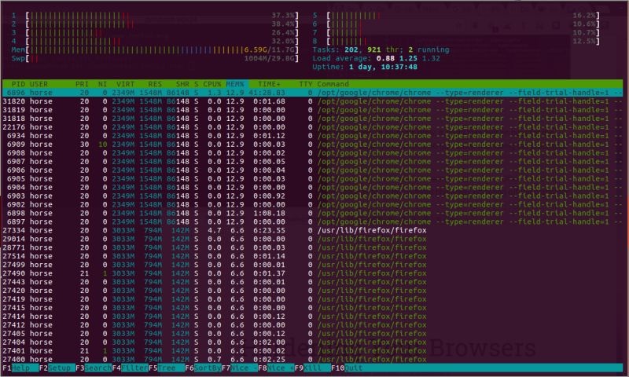Sort by the RES column header
Image resolution: width=629 pixels, height=377 pixels.
click(x=155, y=84)
